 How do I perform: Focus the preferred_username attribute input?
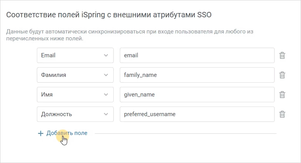tap(197, 114)
